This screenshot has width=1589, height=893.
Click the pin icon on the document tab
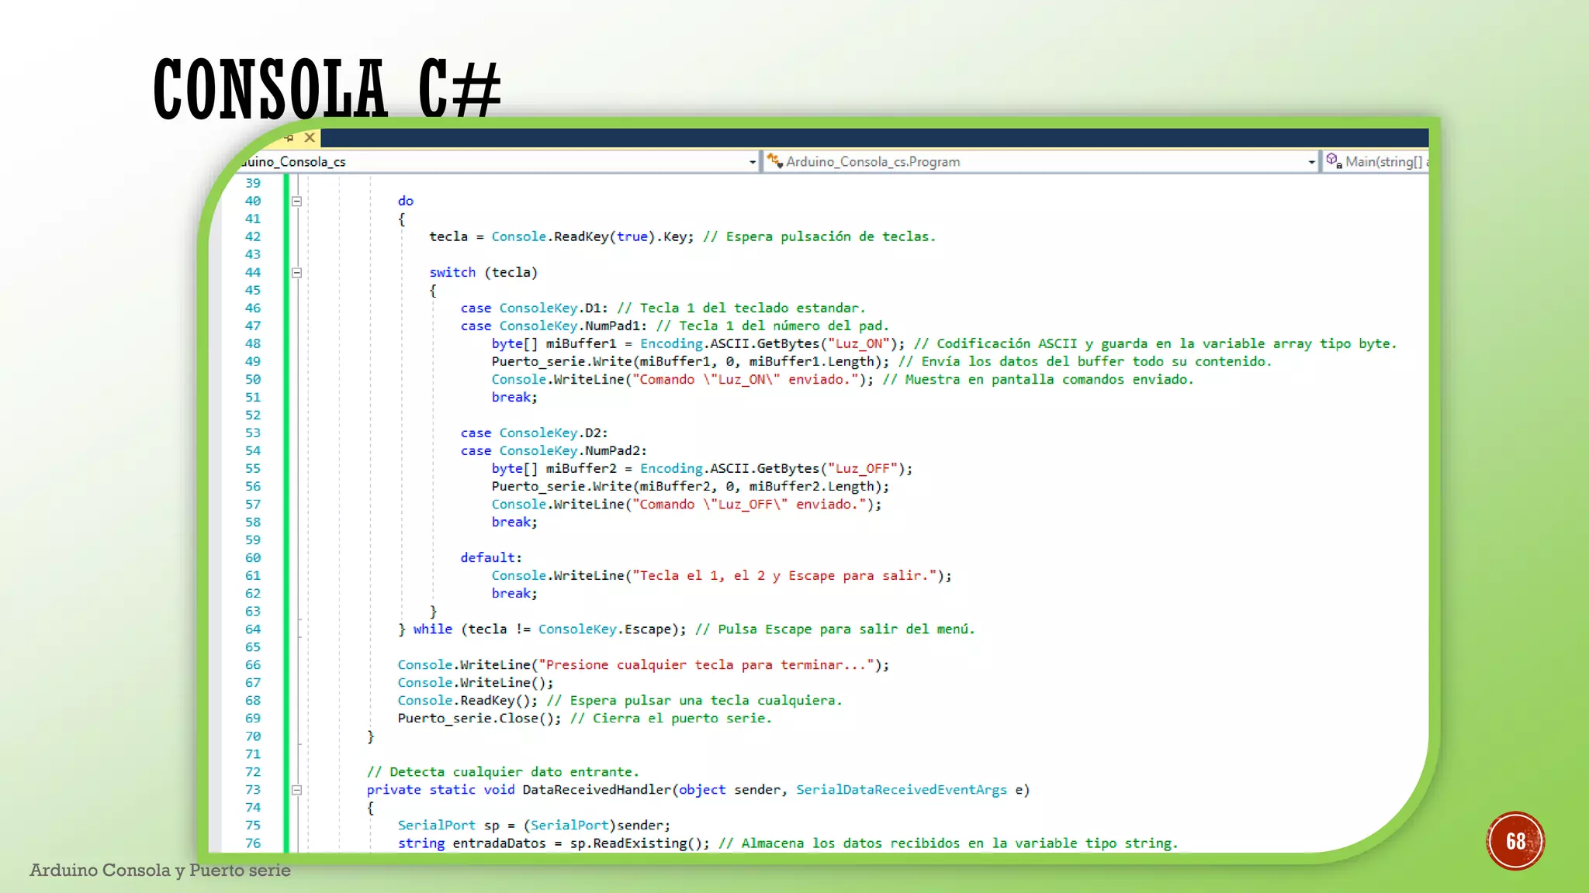289,138
